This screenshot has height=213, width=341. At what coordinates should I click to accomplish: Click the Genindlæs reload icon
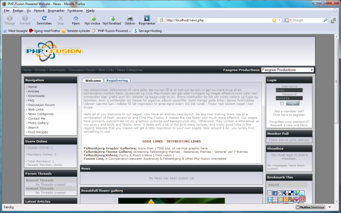click(44, 18)
